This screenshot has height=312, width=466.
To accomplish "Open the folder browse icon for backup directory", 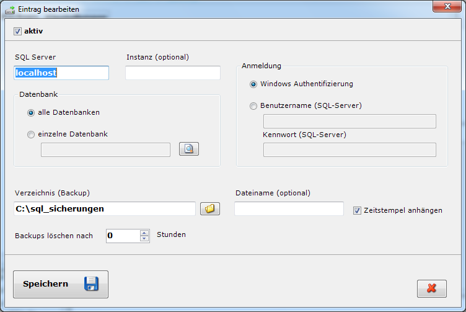I will click(x=210, y=208).
